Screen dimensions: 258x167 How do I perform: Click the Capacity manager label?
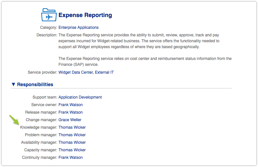(x=40, y=150)
